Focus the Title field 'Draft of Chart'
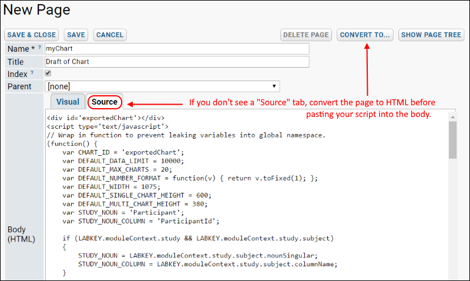 click(x=177, y=62)
